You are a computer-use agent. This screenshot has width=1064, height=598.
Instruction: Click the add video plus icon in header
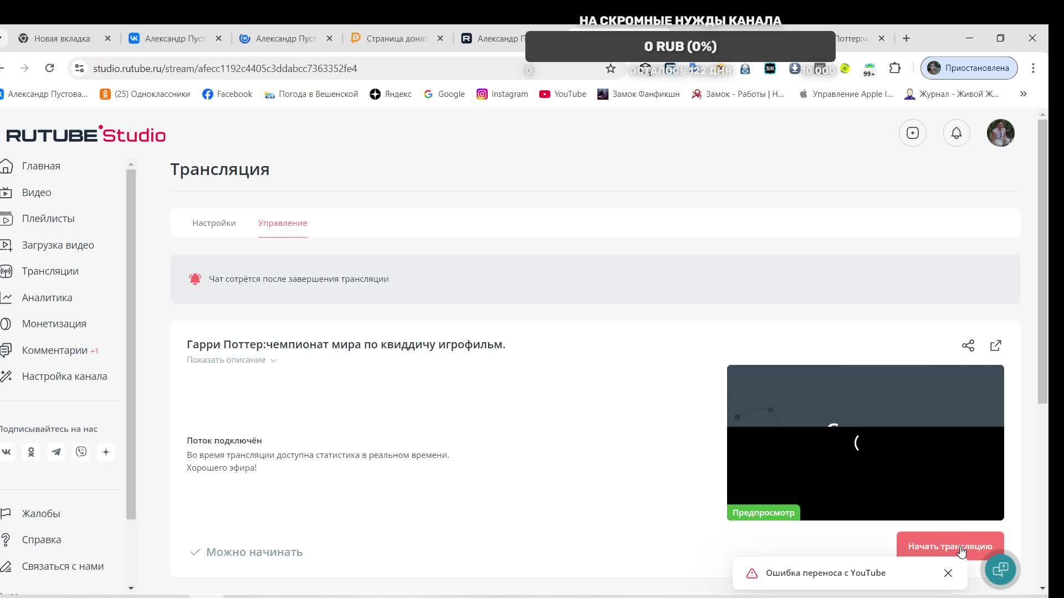(913, 133)
